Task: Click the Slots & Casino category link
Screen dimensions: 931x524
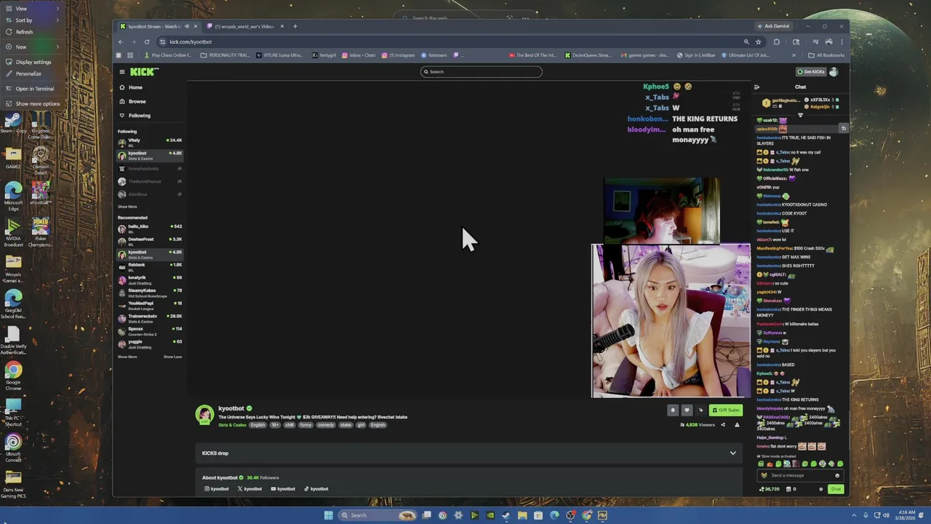Action: [232, 425]
